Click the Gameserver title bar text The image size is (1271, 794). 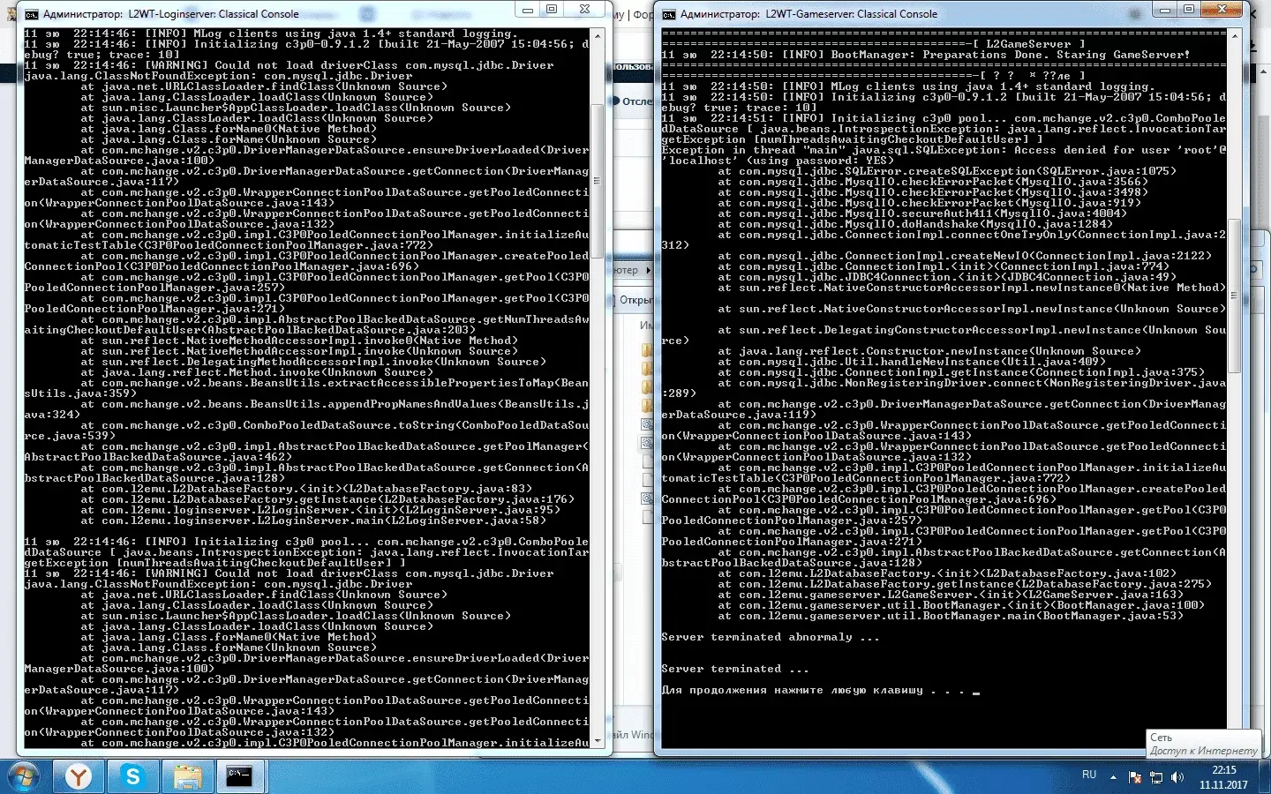[809, 14]
